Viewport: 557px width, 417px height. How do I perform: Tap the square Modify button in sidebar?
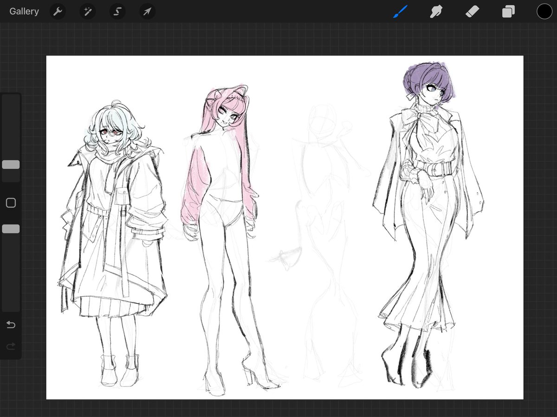(11, 203)
